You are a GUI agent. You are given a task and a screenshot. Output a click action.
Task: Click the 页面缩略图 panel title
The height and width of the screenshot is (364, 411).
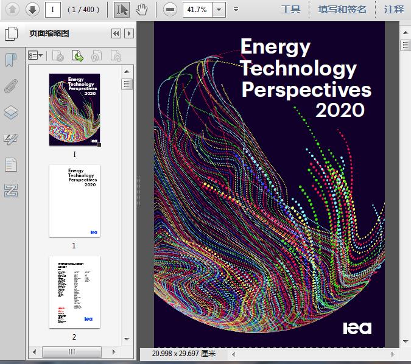click(x=49, y=33)
